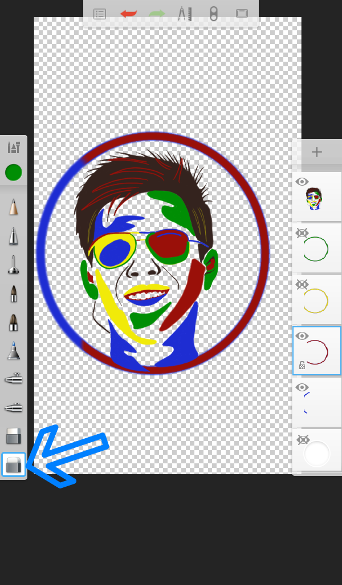The width and height of the screenshot is (342, 585).
Task: Show the hidden background layer
Action: click(x=303, y=440)
